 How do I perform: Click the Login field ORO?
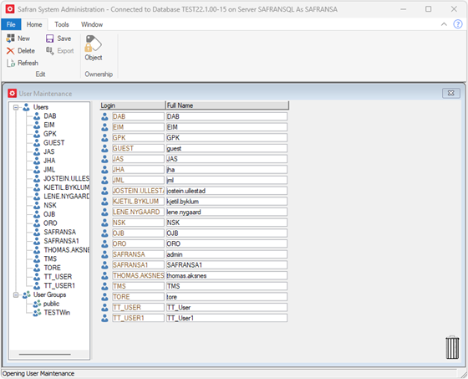point(138,243)
